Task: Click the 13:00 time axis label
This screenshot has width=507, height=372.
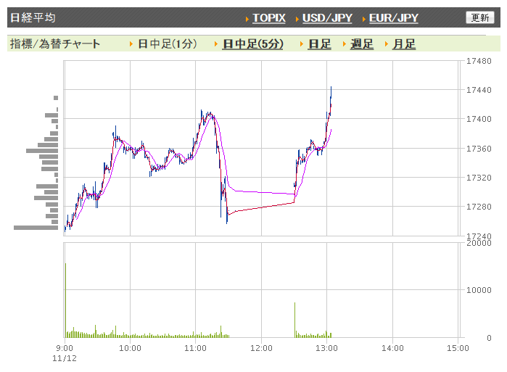Action: pos(326,348)
